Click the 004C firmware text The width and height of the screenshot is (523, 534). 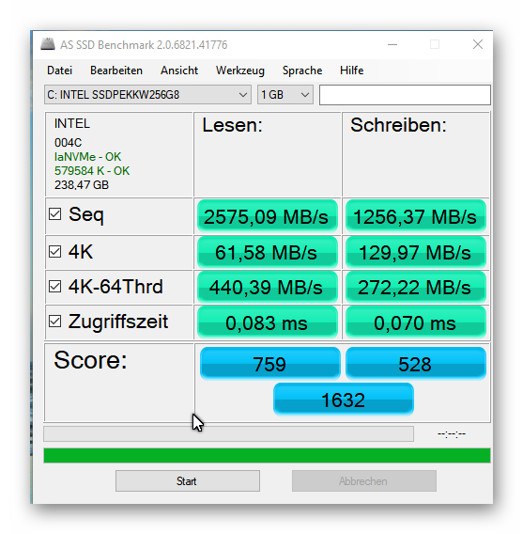click(68, 142)
